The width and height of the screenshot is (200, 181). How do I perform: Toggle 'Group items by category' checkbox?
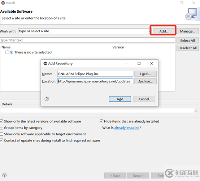tap(2, 128)
